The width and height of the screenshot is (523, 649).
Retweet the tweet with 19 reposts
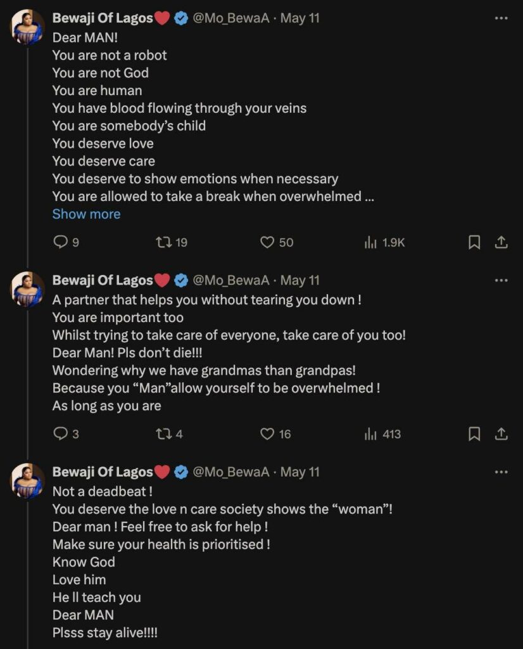point(164,242)
